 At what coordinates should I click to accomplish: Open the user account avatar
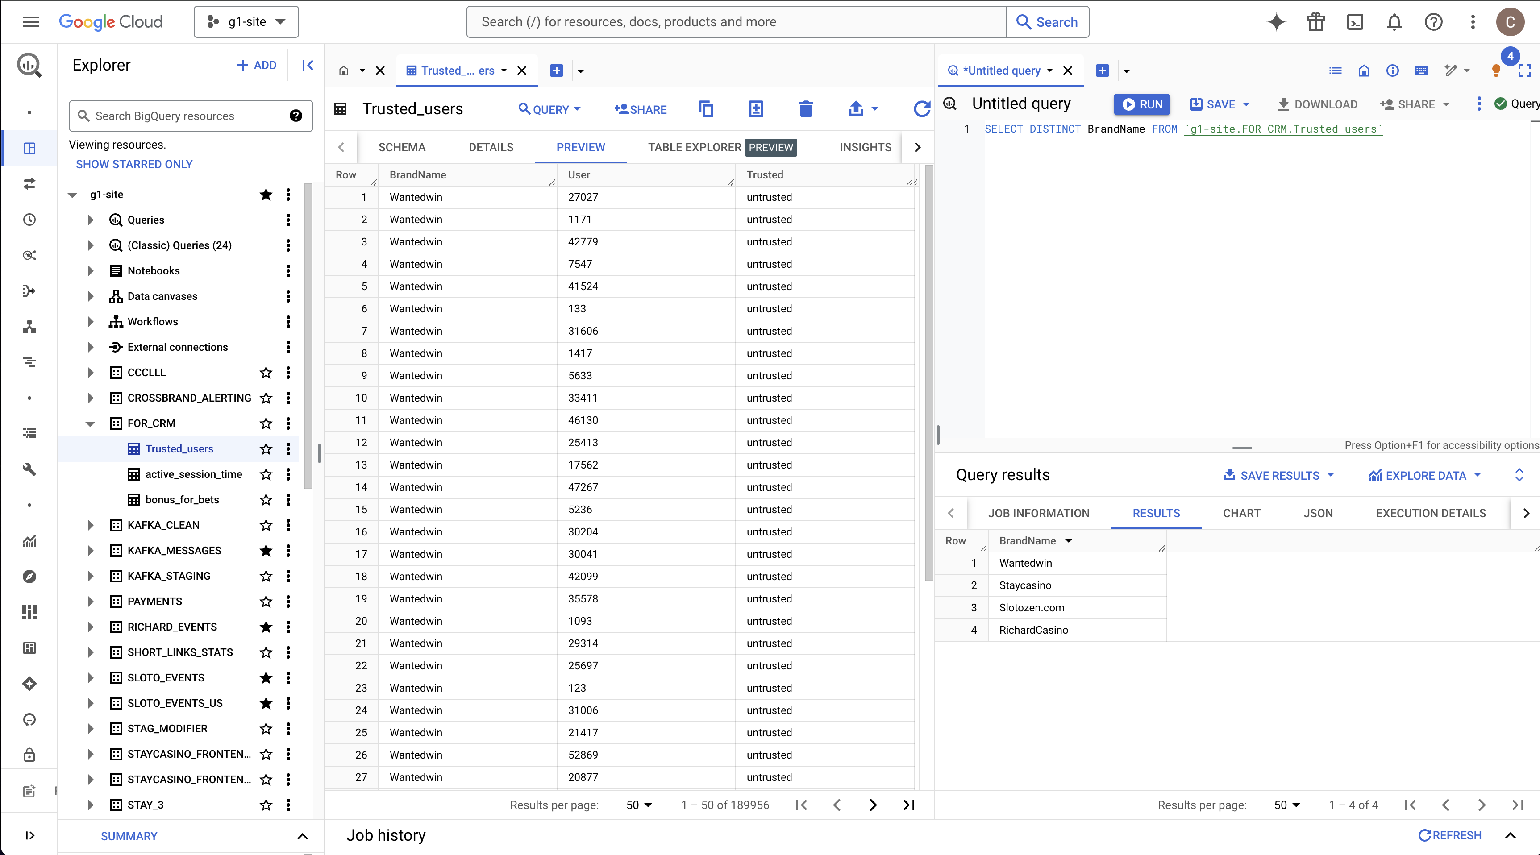(x=1510, y=22)
